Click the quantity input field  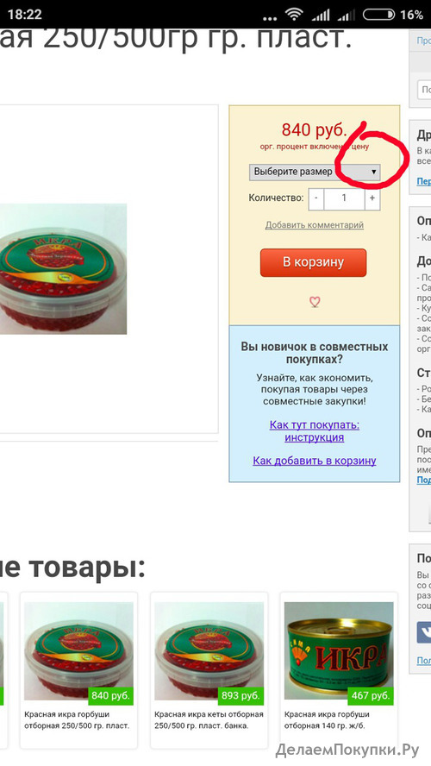click(344, 198)
